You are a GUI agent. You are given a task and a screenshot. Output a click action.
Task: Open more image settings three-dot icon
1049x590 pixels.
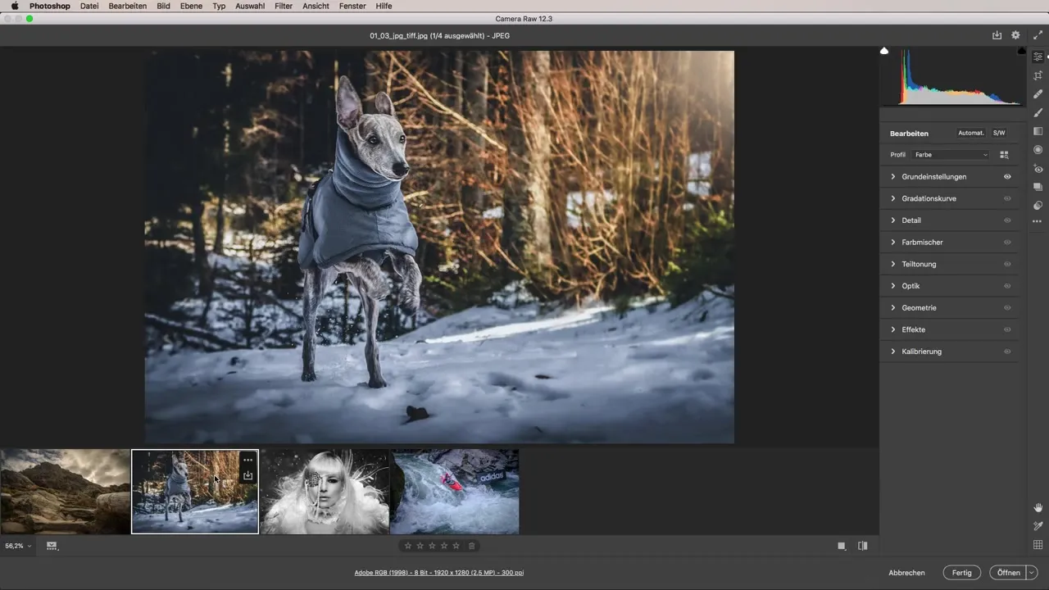point(1038,221)
